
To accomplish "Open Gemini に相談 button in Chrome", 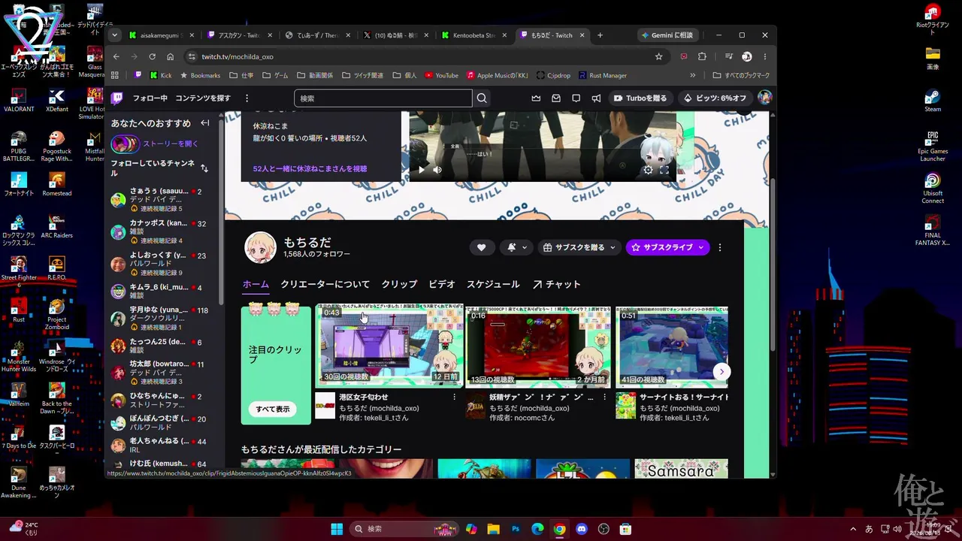I will (x=667, y=35).
